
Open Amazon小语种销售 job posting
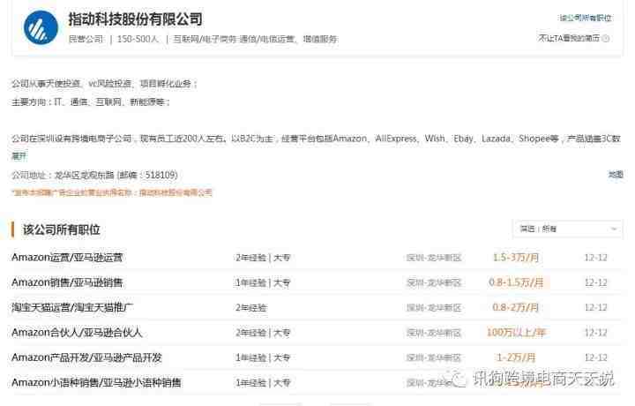pyautogui.click(x=96, y=382)
